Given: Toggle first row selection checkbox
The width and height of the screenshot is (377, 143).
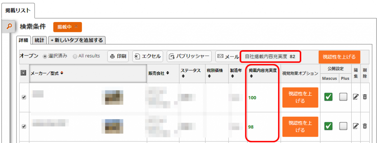Looking at the screenshot, I should pyautogui.click(x=24, y=97).
